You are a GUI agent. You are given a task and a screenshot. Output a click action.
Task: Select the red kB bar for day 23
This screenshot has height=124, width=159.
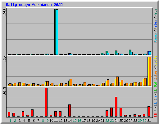(x=111, y=112)
